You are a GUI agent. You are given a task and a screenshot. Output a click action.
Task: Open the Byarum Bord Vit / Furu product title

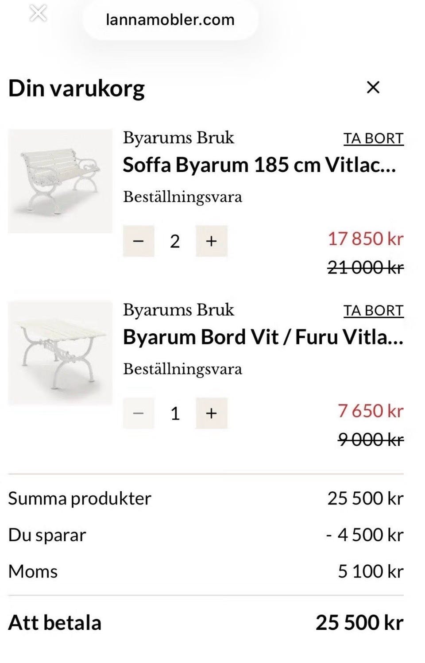(263, 337)
